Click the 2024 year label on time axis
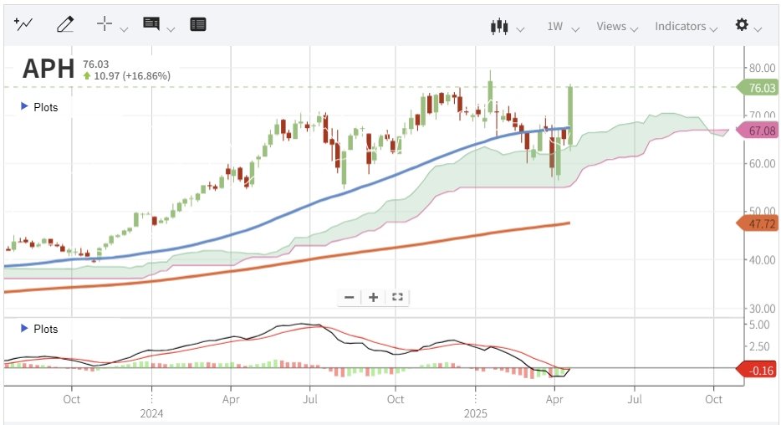The height and width of the screenshot is (425, 781). [x=151, y=413]
